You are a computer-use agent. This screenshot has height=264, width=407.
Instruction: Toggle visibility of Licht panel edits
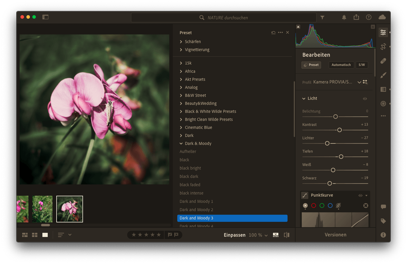(365, 99)
